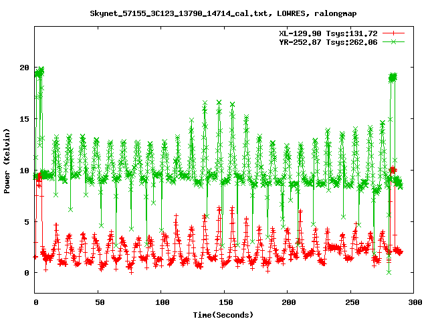Click the x-axis tick label 250
Image resolution: width=428 pixels, height=321 pixels.
[x=352, y=302]
